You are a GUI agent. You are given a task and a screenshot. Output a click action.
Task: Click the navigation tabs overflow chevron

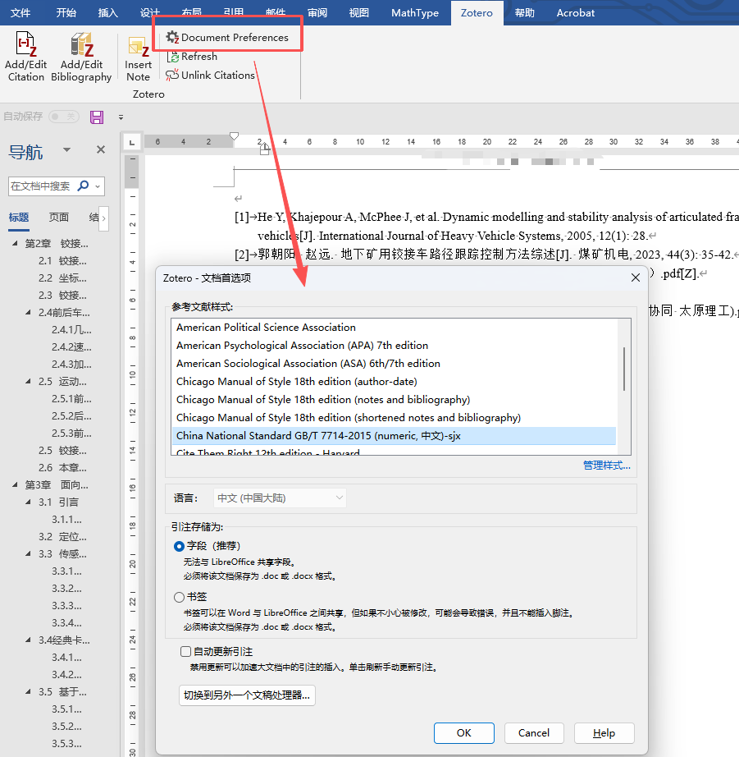[x=103, y=218]
